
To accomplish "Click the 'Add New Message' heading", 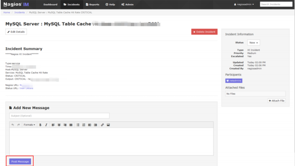I will pyautogui.click(x=31, y=108).
